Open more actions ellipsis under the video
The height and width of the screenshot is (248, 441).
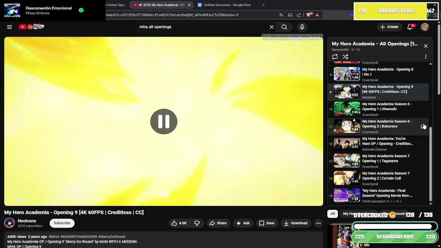click(x=318, y=223)
